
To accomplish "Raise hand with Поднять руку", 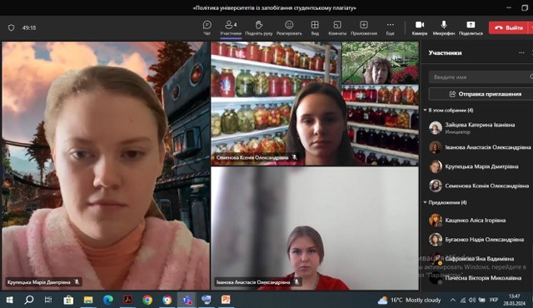I will (x=259, y=27).
